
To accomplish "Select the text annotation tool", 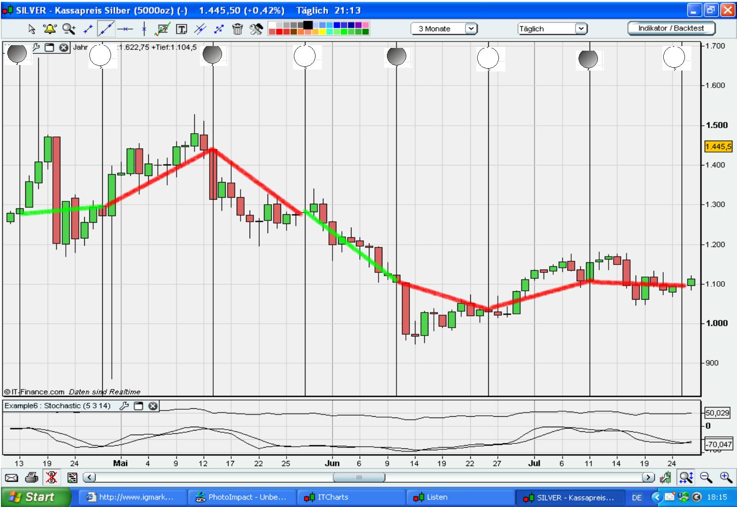I will (182, 29).
